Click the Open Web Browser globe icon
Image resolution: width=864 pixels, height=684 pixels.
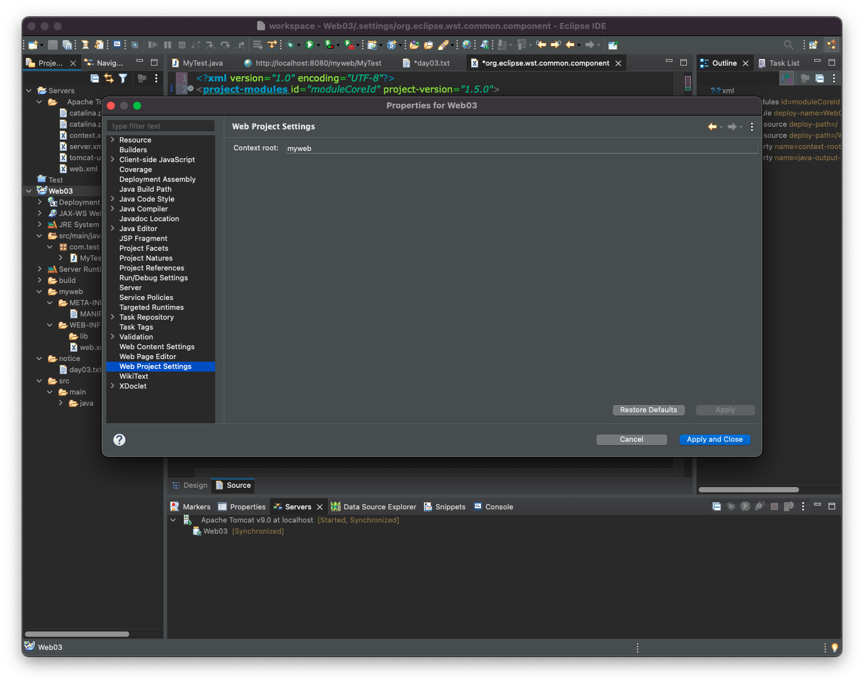[466, 45]
